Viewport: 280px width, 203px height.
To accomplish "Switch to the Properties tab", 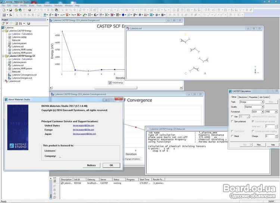I will (253, 97).
